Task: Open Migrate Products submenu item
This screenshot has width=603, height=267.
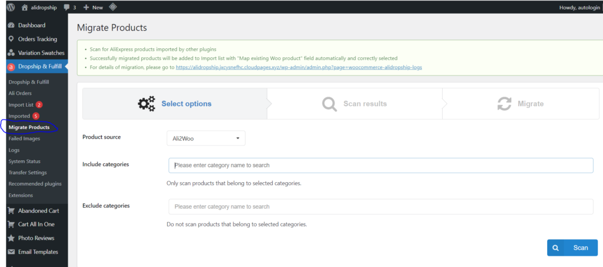Action: (29, 127)
